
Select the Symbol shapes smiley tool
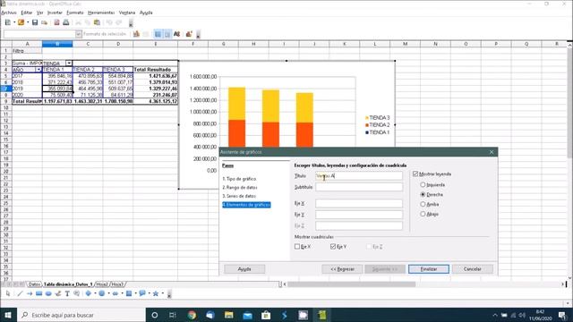(102, 293)
